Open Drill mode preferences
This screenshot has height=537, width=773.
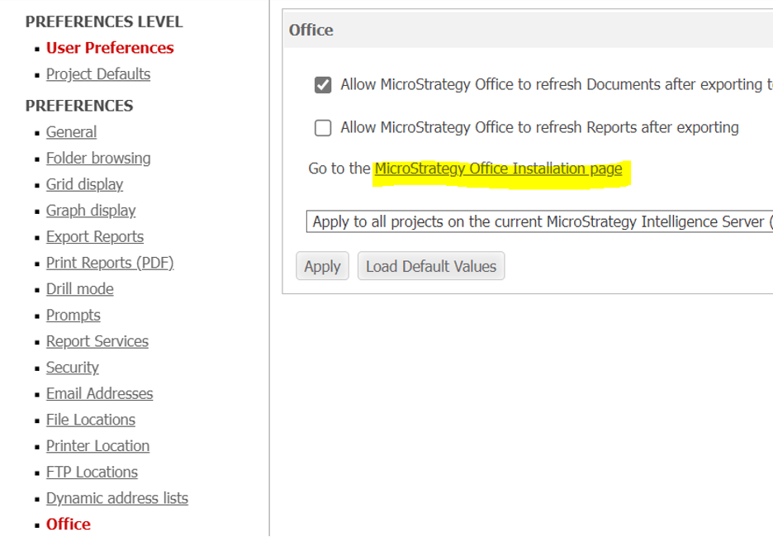tap(80, 289)
